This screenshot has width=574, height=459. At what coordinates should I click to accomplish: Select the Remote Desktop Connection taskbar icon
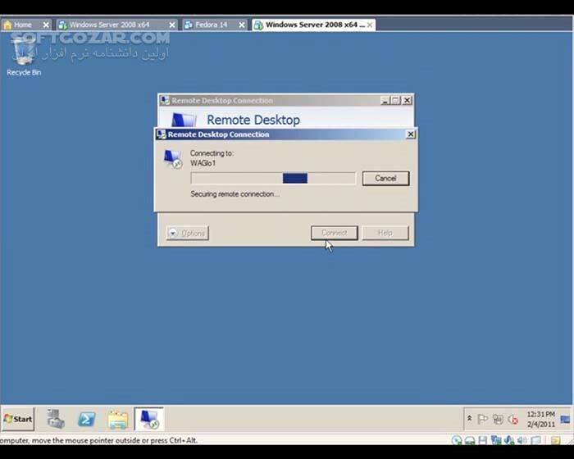(149, 419)
